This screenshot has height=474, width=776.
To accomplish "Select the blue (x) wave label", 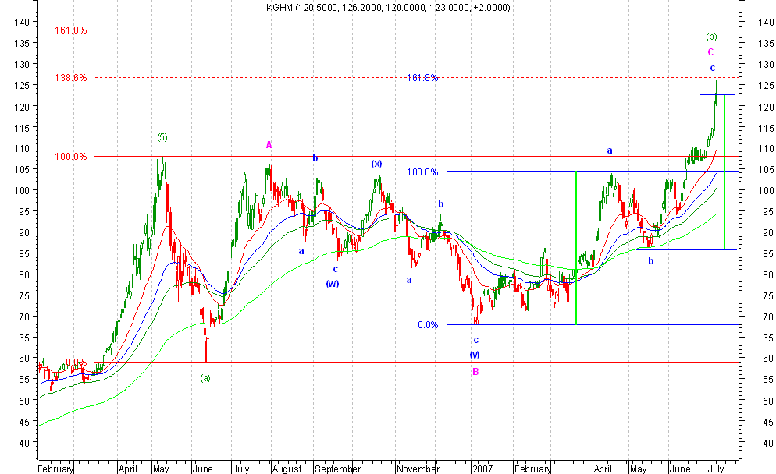I will click(x=376, y=164).
